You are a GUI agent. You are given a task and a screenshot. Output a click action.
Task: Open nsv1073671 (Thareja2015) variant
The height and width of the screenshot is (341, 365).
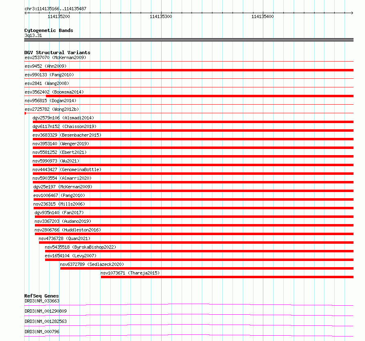click(130, 273)
